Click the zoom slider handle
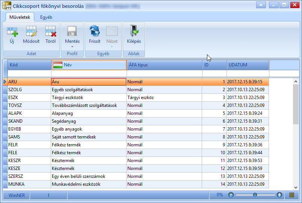This screenshot has width=302, height=203. coord(255,195)
